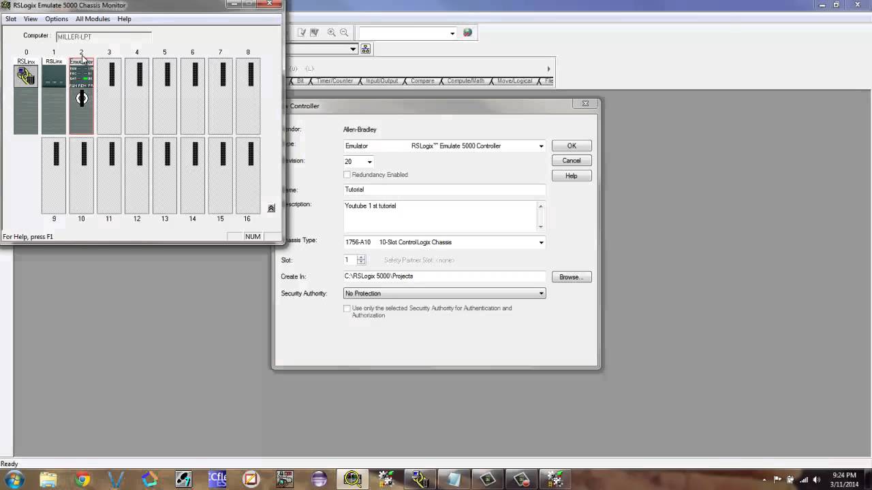
Task: Switch to the Input/Output instruction tab
Action: (381, 81)
